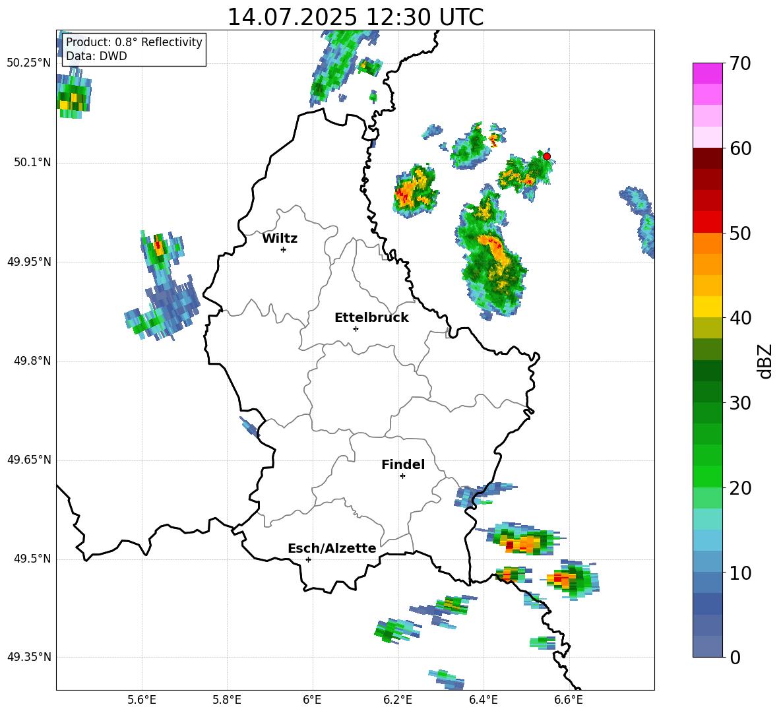Pick the orange colorbar segment just below 50
The height and width of the screenshot is (713, 781).
point(707,243)
